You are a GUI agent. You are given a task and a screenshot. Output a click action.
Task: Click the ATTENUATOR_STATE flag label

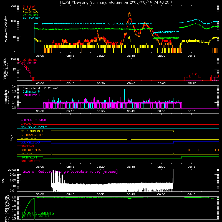pos(34,120)
